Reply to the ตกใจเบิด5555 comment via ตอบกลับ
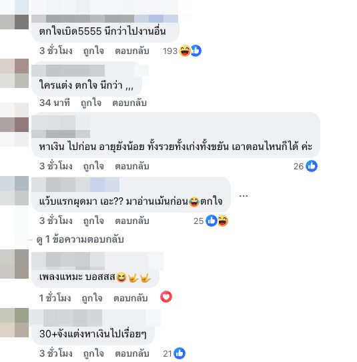The image size is (357, 362). pos(132,51)
